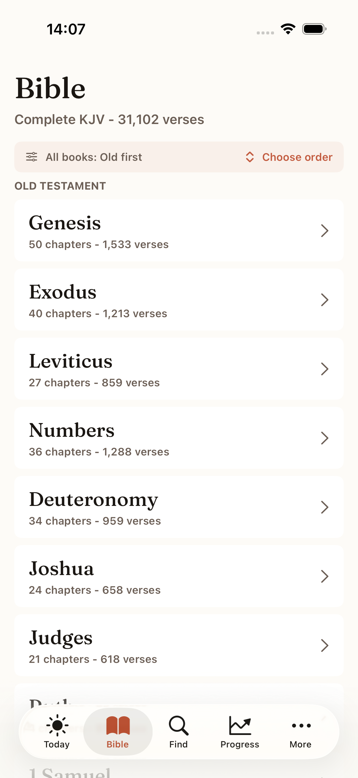The width and height of the screenshot is (358, 778).
Task: Open Find with the magnifier icon
Action: tap(178, 725)
